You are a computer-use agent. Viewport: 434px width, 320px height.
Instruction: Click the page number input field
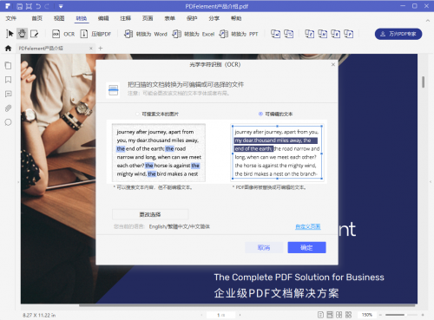coord(220,315)
